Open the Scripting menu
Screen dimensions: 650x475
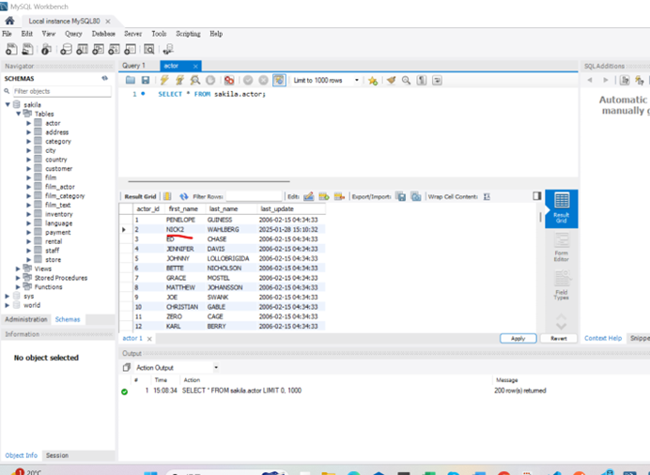click(188, 34)
